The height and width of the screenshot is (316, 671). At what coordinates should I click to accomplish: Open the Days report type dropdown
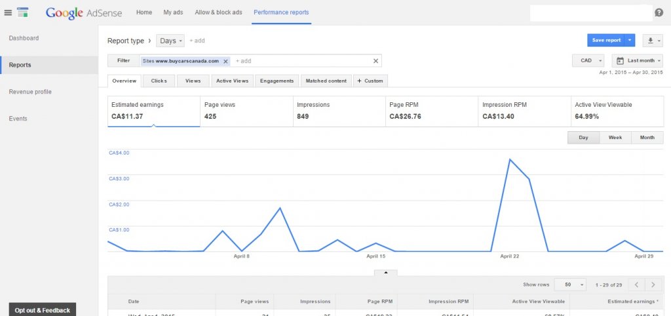[x=170, y=41]
